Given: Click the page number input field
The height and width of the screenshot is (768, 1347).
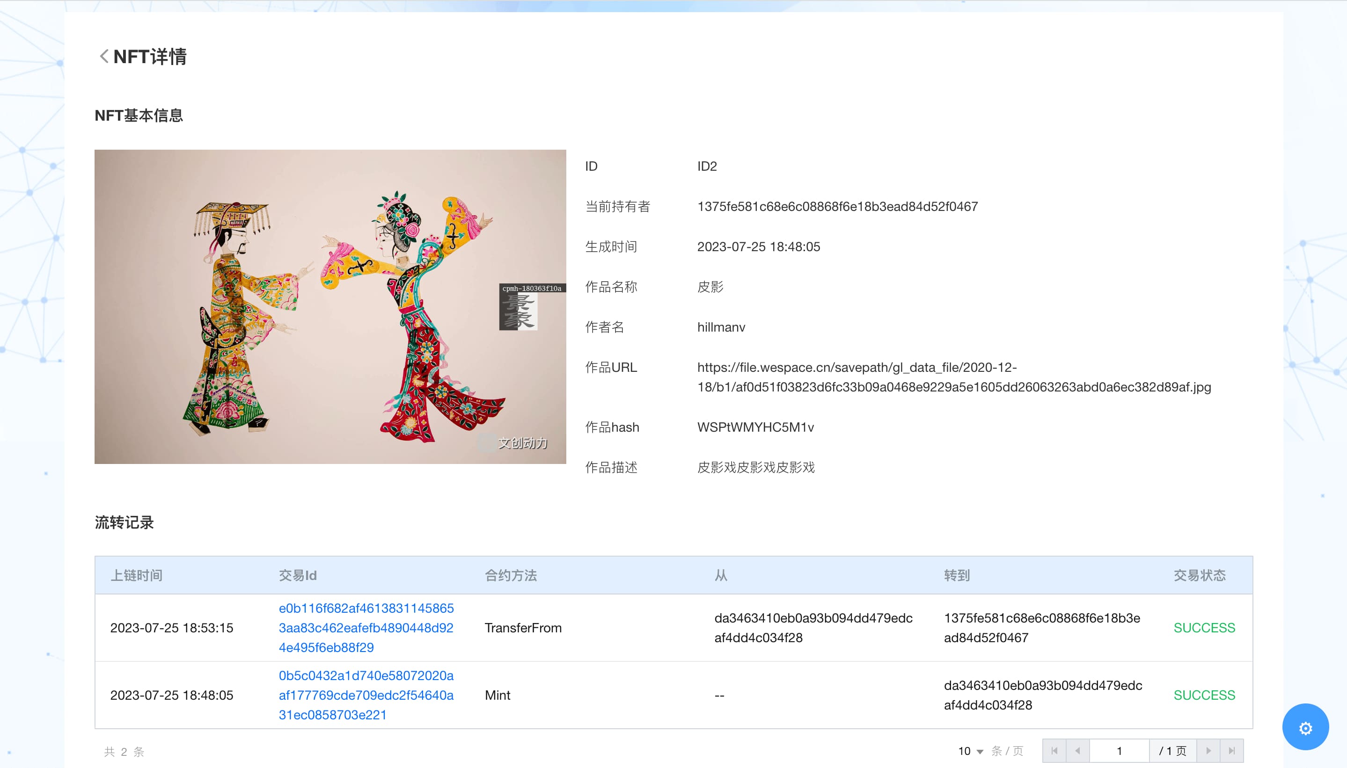Looking at the screenshot, I should pos(1119,751).
